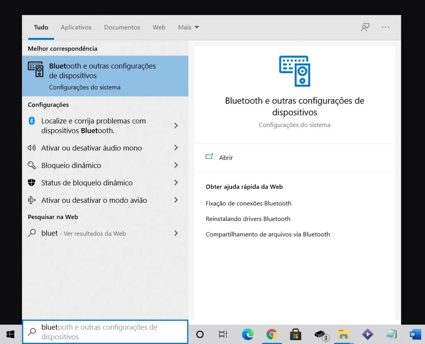
Task: Launch Microsoft Edge from the taskbar
Action: 248,334
